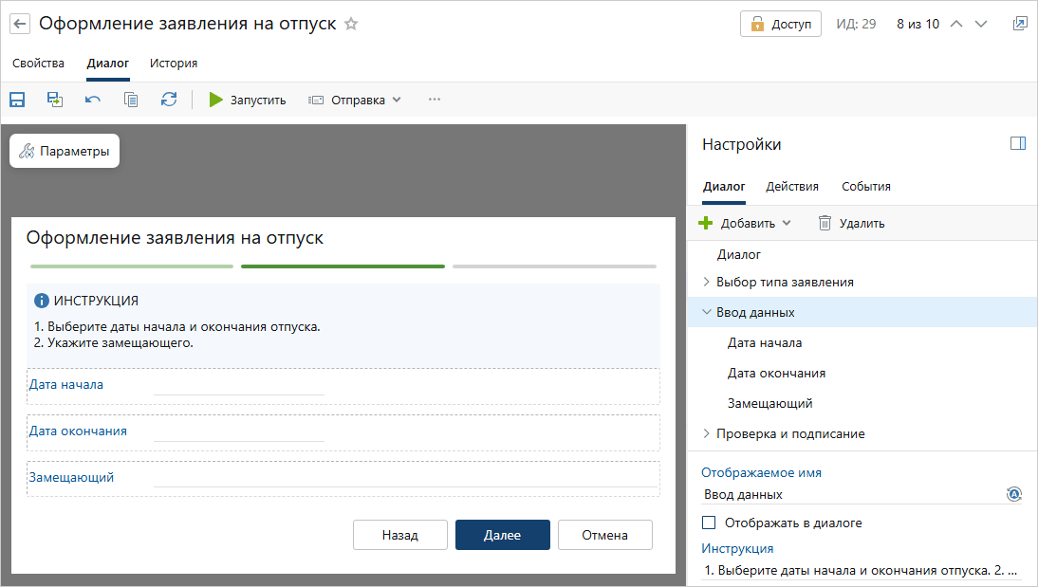
Task: Open the 'Добавить' dropdown
Action: (x=746, y=223)
